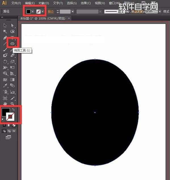Select the Gradient tool
The width and height of the screenshot is (170, 180).
click(12, 80)
